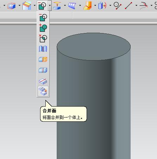Open dropdown arrow next to surface tool

(80, 5)
